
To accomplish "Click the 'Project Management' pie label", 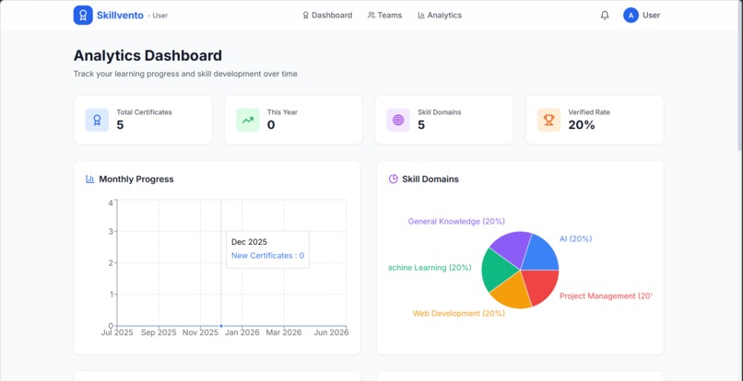I will pos(606,295).
